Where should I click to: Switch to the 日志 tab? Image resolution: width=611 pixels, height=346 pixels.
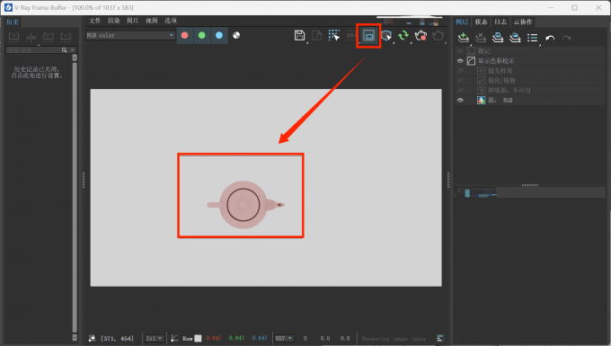500,22
